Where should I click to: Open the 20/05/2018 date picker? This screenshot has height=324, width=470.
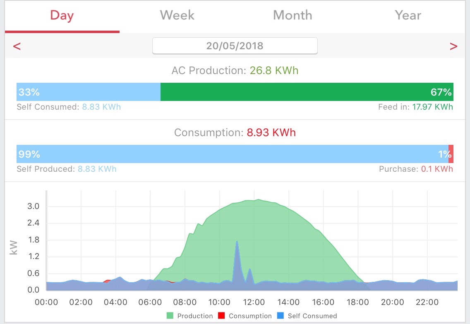(x=235, y=46)
